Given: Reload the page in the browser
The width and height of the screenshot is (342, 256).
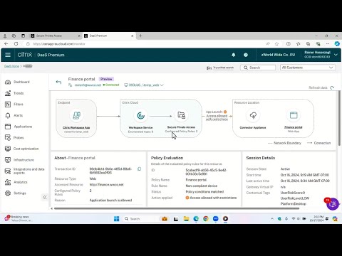Looking at the screenshot, I should click(16, 44).
